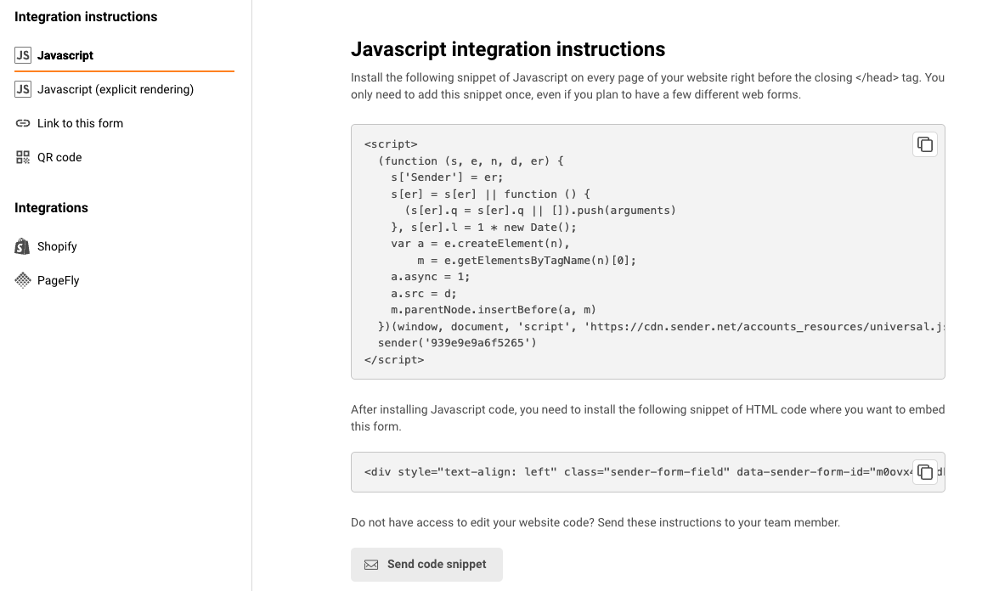The image size is (982, 591).
Task: Open the Shopify integration
Action: click(x=57, y=246)
